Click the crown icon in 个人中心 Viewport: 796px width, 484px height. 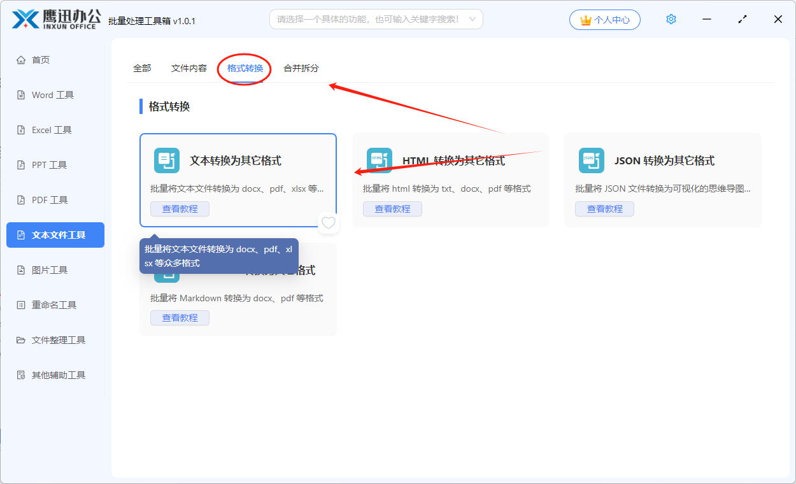click(586, 20)
